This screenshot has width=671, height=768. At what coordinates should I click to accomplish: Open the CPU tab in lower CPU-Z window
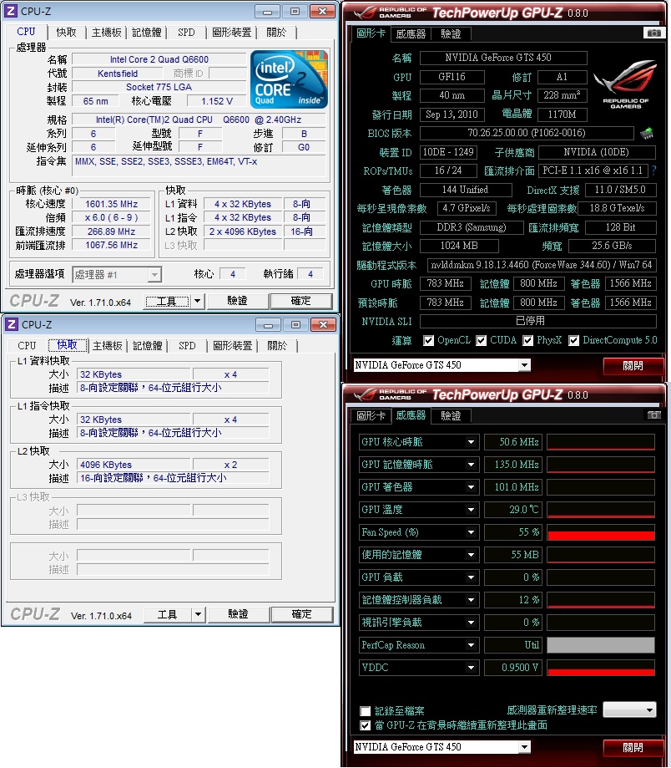27,346
